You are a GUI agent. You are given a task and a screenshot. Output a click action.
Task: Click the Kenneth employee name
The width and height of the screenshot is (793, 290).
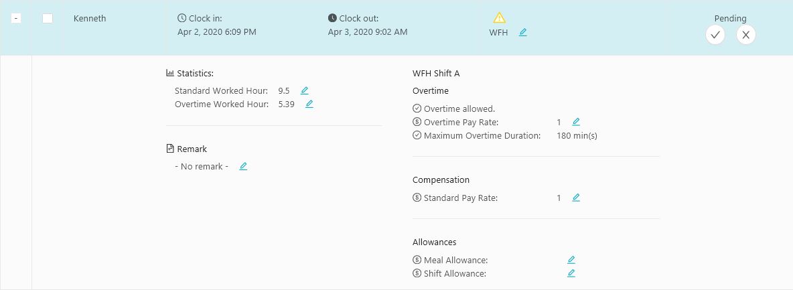[90, 19]
